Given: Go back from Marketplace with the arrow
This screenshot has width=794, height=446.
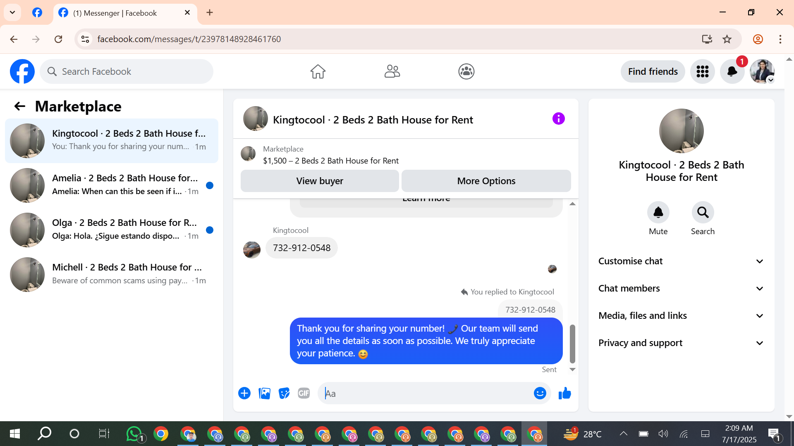Looking at the screenshot, I should [x=20, y=107].
